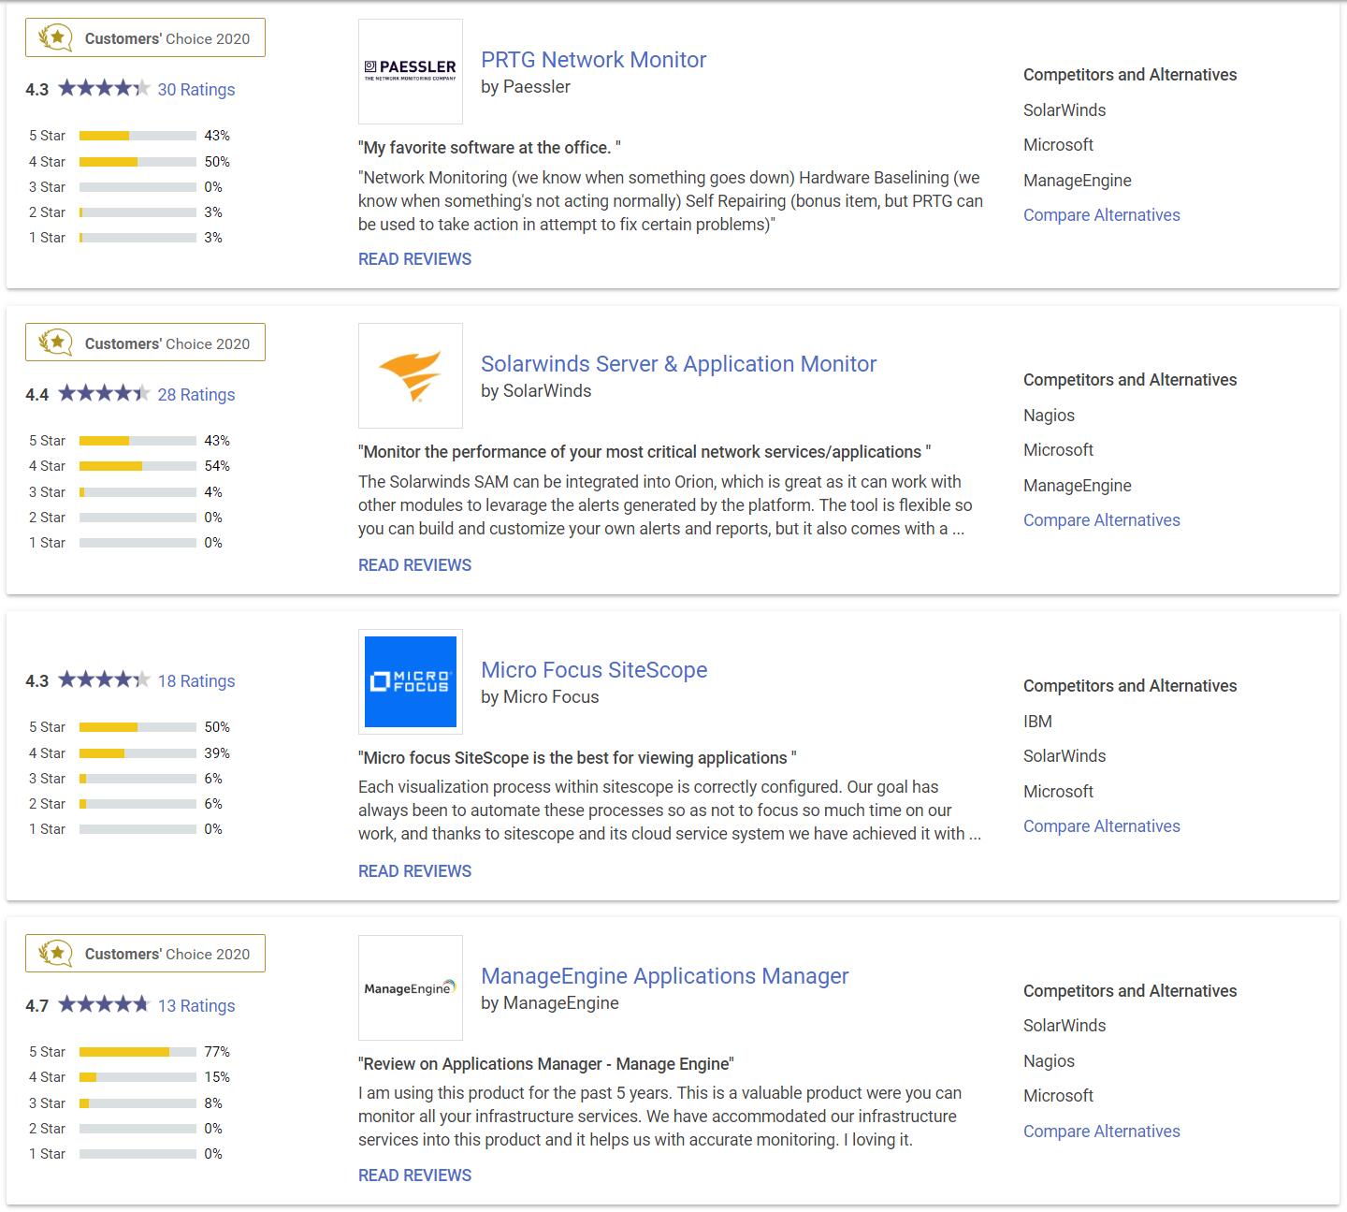Screen dimensions: 1347x1212
Task: Click Compare Alternatives for Micro Focus SiteScope
Action: tap(1101, 826)
